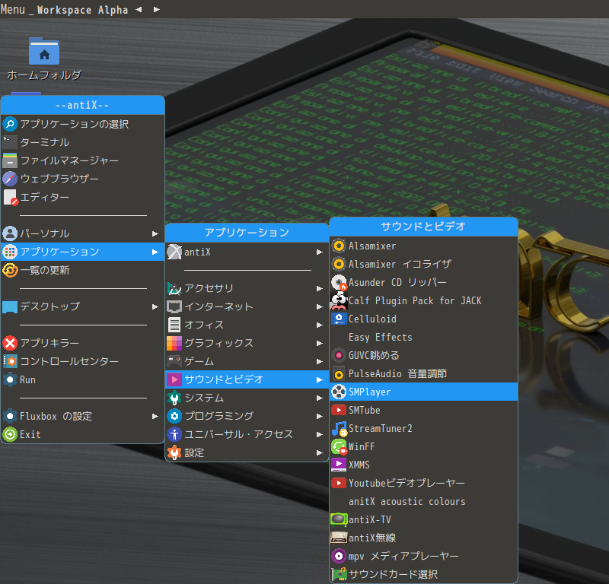
Task: Click the Calf Plugin Pack icon
Action: pos(338,300)
